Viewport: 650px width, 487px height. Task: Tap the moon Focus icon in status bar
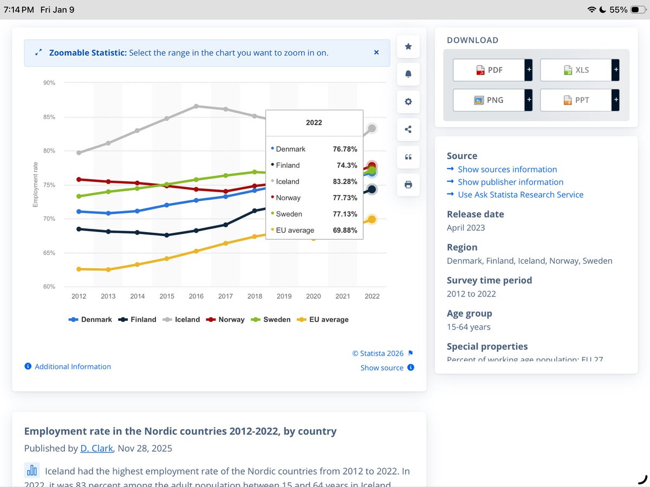(603, 10)
